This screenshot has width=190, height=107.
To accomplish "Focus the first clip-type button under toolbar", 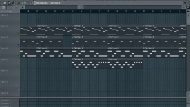I will (3, 7).
